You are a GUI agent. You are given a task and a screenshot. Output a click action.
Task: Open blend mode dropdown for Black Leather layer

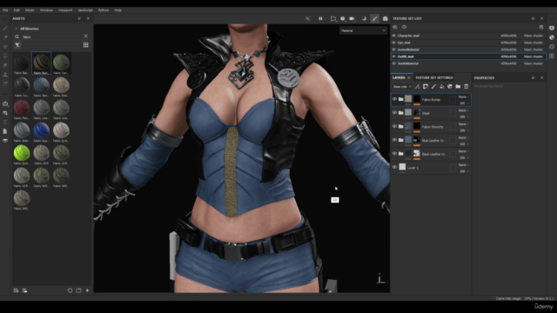[x=463, y=151]
